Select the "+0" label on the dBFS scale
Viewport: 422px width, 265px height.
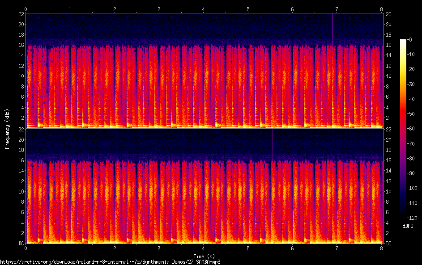click(x=409, y=39)
